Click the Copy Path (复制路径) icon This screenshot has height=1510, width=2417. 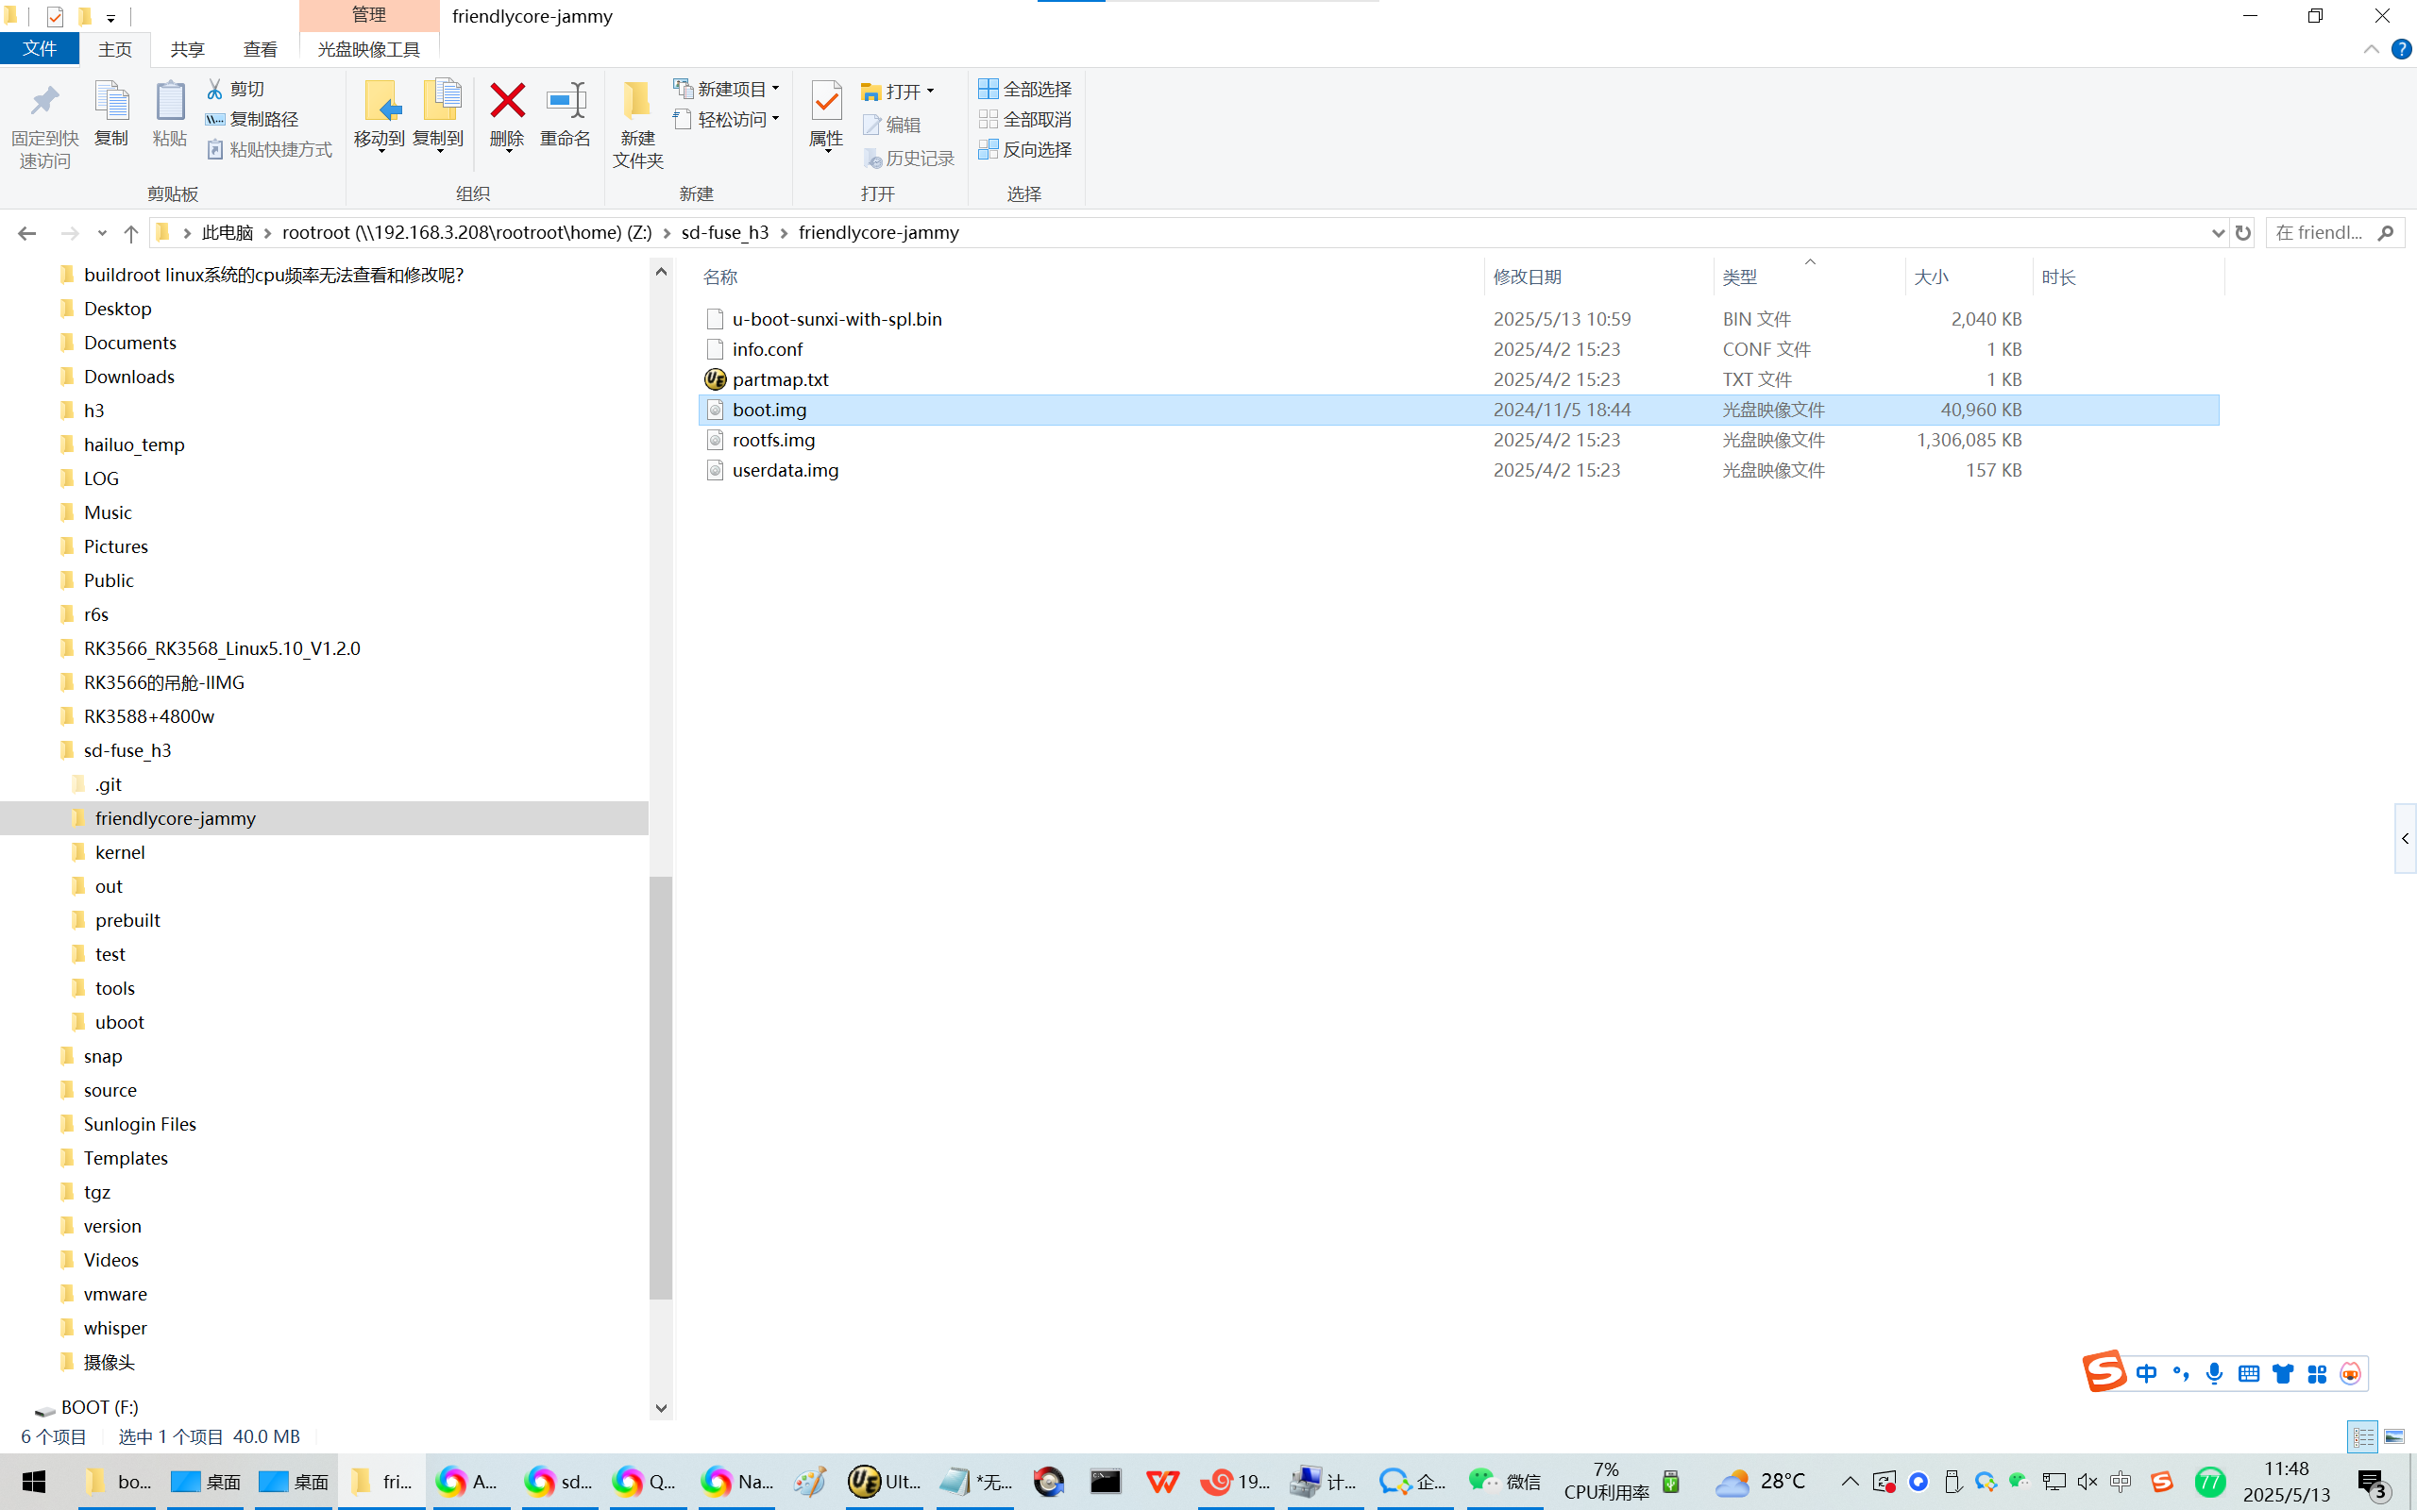tap(214, 119)
